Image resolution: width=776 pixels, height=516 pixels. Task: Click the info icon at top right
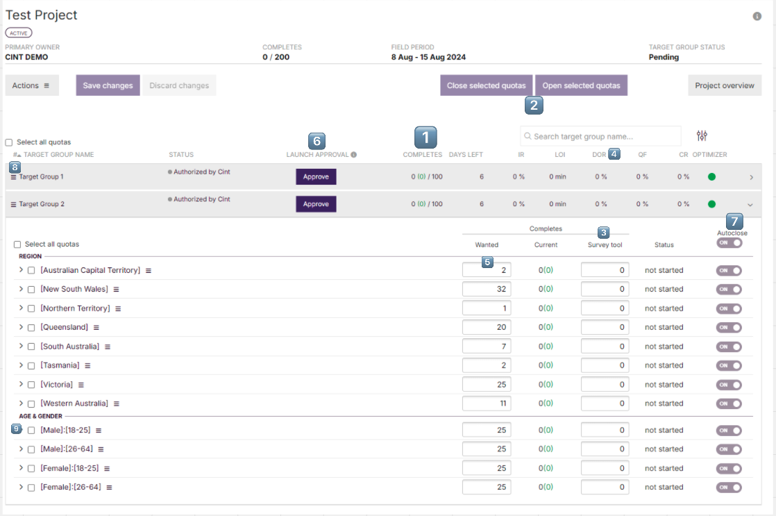[757, 16]
